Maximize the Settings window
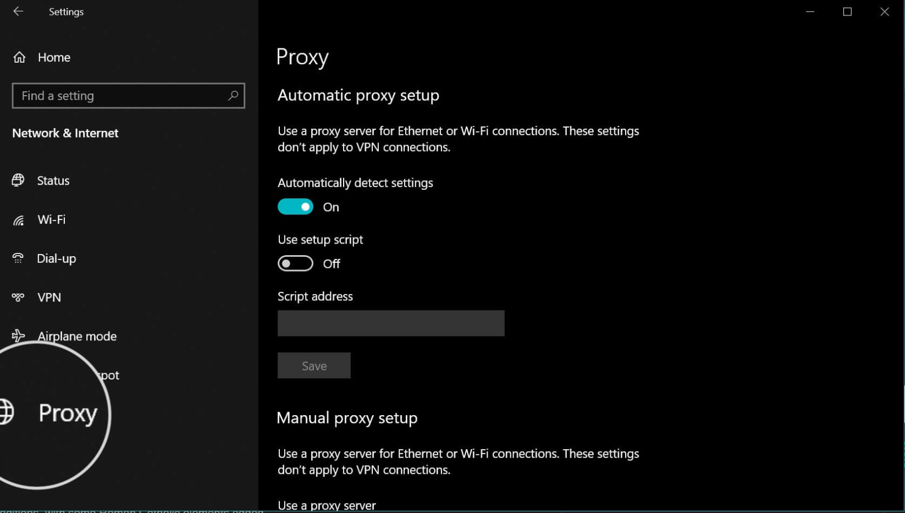905x513 pixels. [x=847, y=12]
